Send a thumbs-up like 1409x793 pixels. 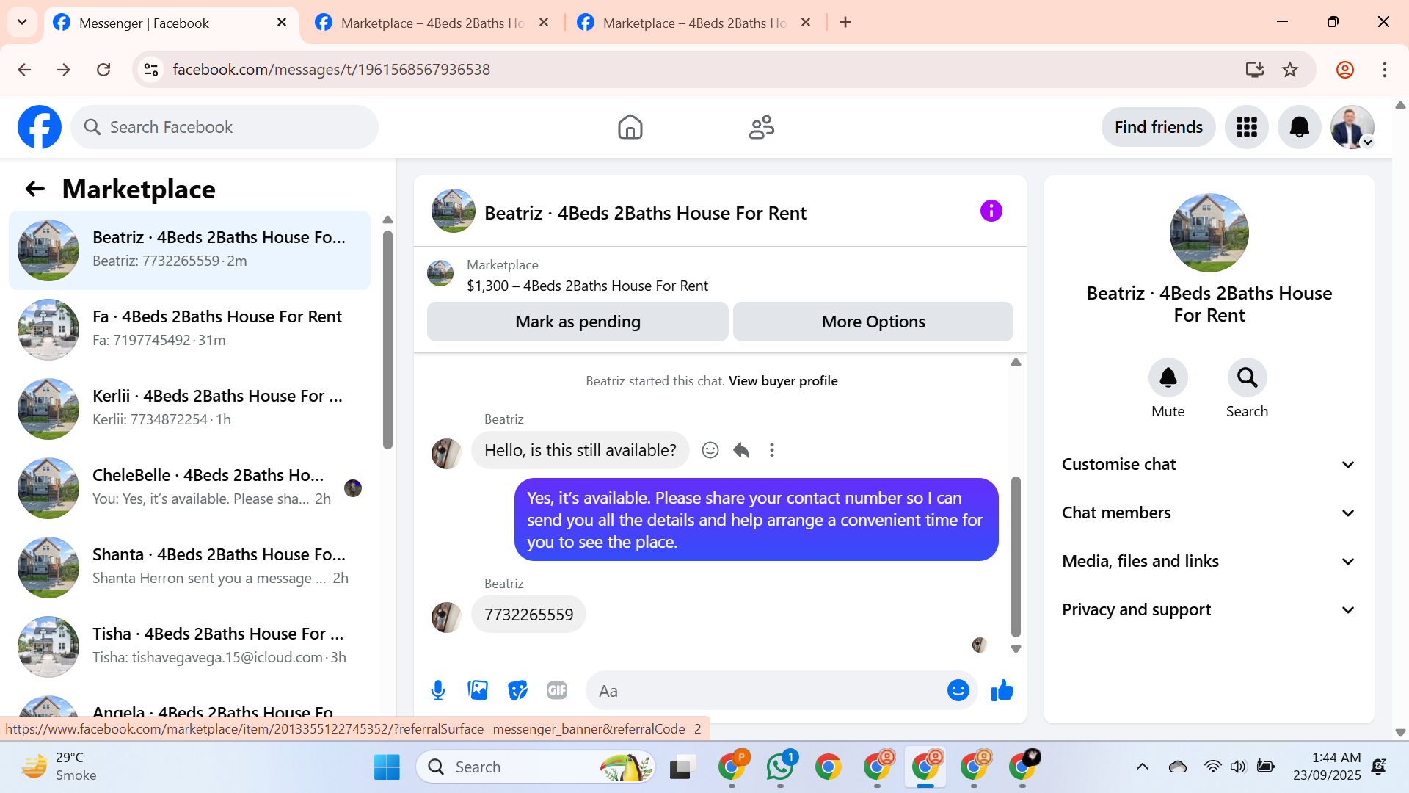point(1002,690)
